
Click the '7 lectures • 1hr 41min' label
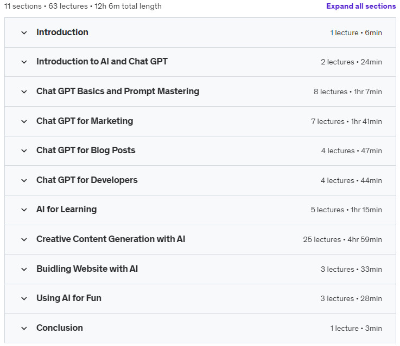click(346, 122)
